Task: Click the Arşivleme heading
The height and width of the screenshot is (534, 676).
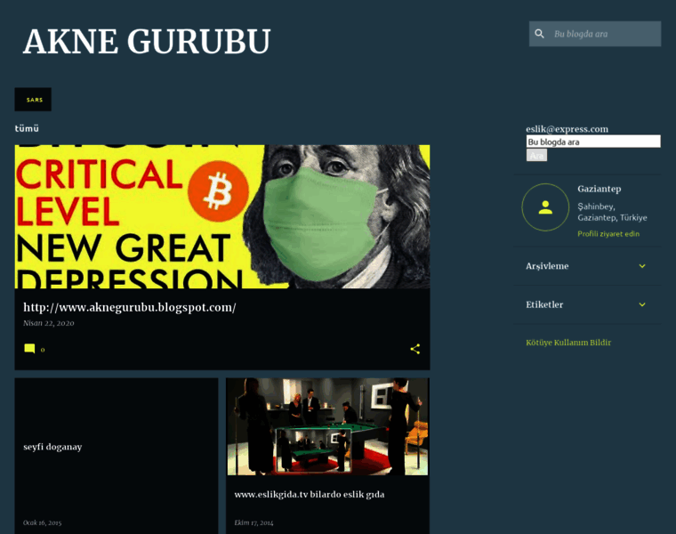Action: click(x=547, y=266)
